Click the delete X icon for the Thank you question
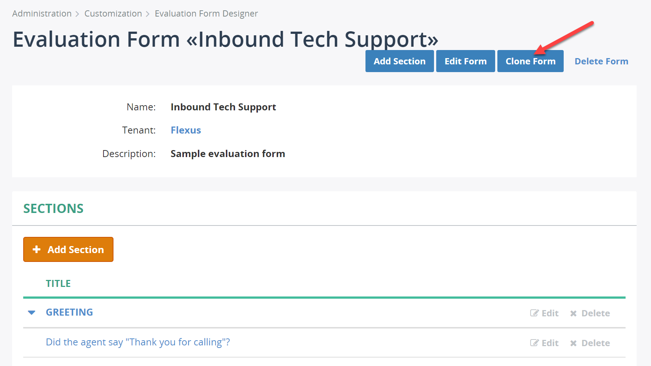Screen dimensions: 651x366 coord(573,343)
